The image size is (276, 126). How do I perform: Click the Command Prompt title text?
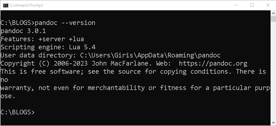[26, 5]
